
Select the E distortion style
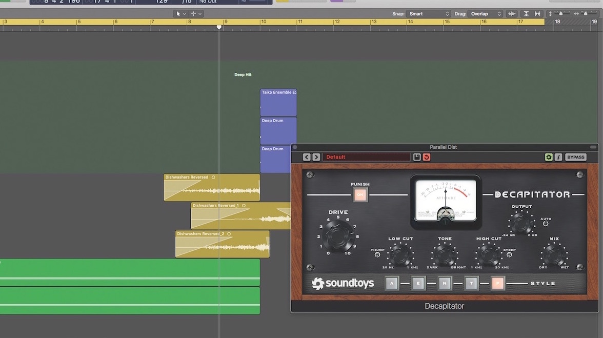[418, 284]
